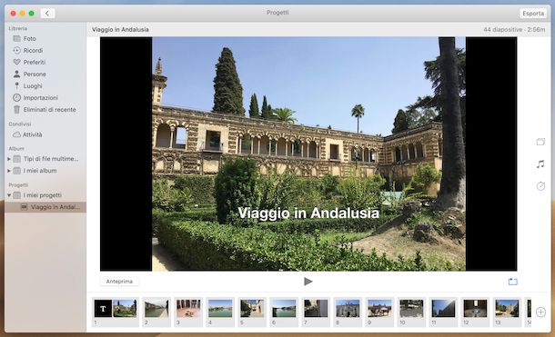
Task: Click the Ricordi clock-arrow icon
Action: [16, 50]
